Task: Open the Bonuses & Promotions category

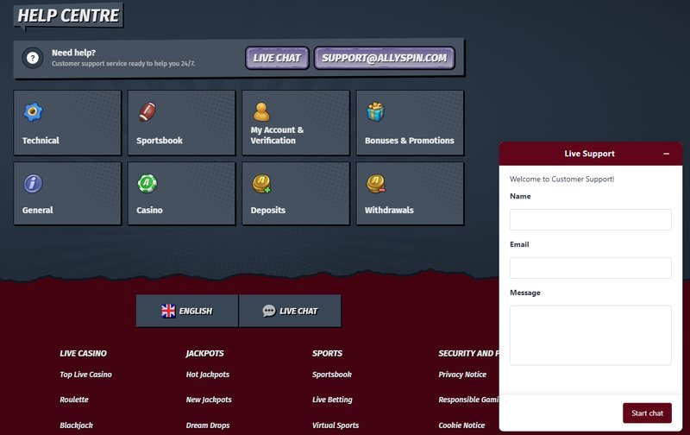Action: [x=411, y=123]
